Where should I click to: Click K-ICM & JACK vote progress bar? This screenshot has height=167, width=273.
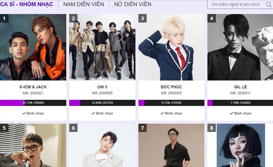(33, 103)
